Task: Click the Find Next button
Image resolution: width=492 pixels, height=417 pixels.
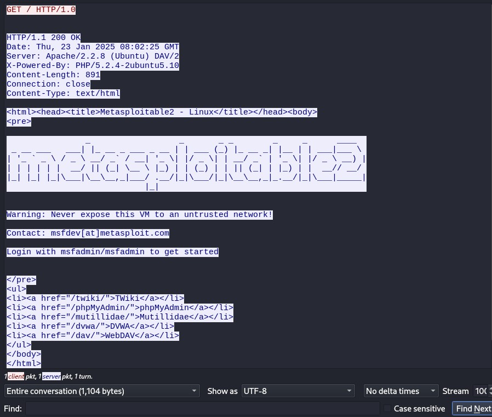Action: pyautogui.click(x=473, y=409)
